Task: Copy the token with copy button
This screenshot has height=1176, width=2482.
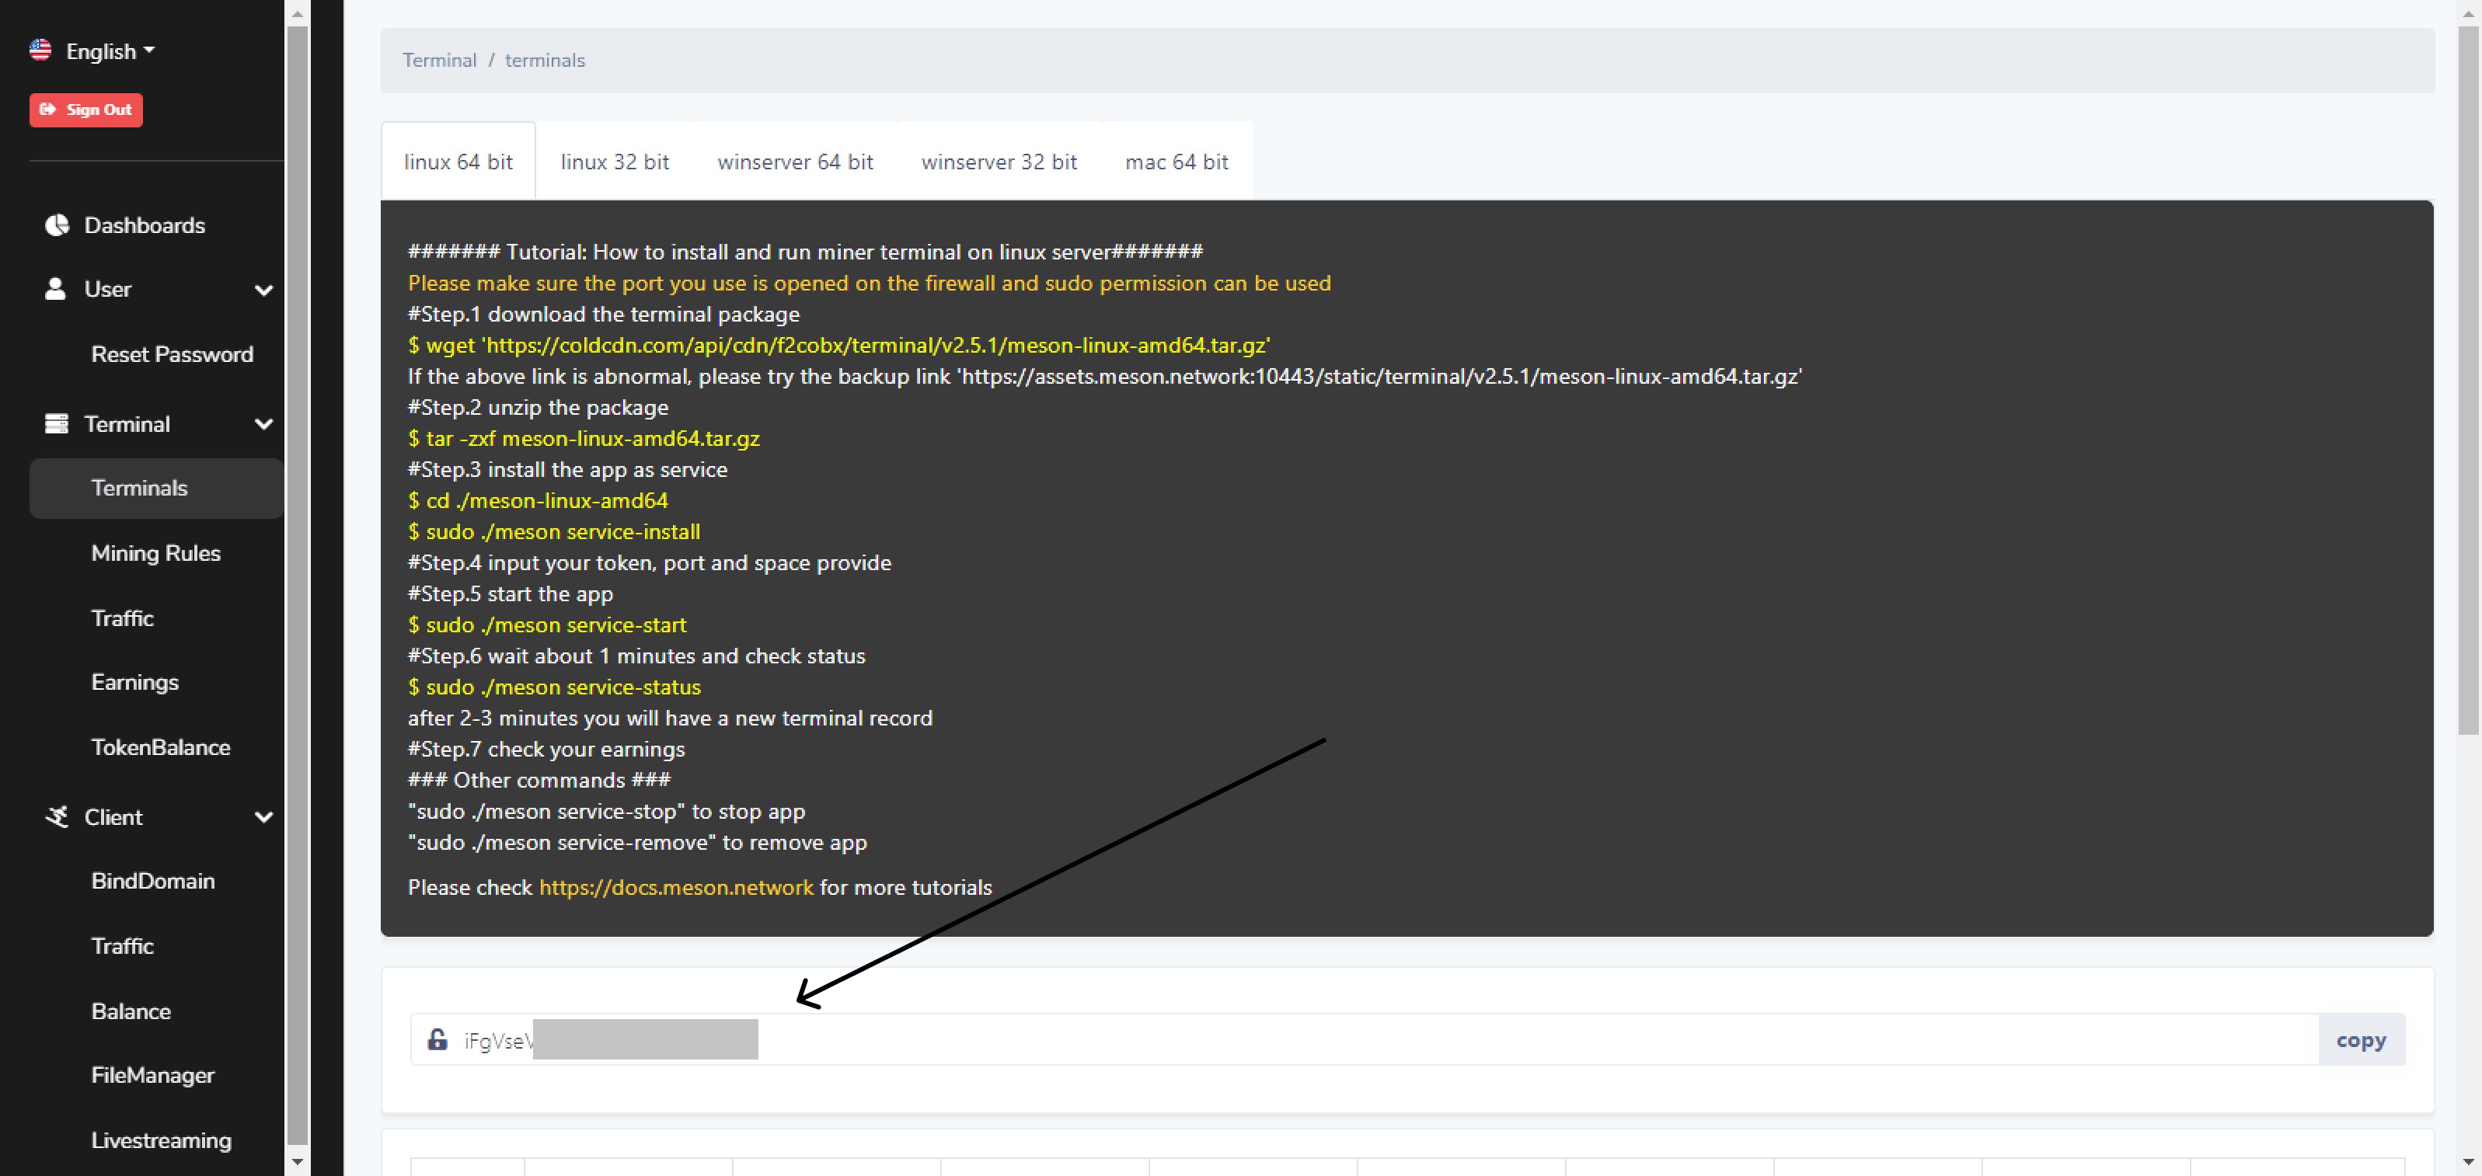Action: pyautogui.click(x=2360, y=1039)
